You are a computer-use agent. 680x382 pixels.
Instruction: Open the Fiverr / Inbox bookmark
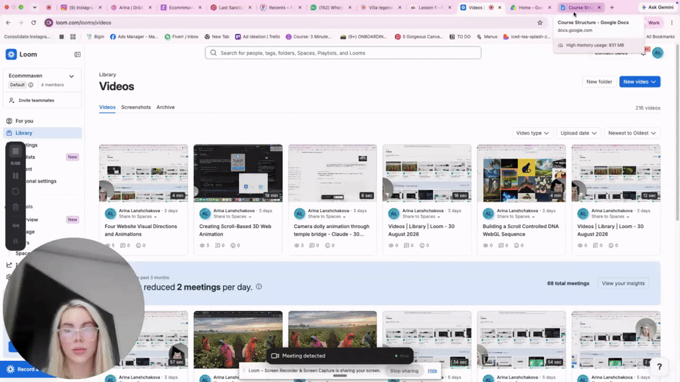pos(181,37)
